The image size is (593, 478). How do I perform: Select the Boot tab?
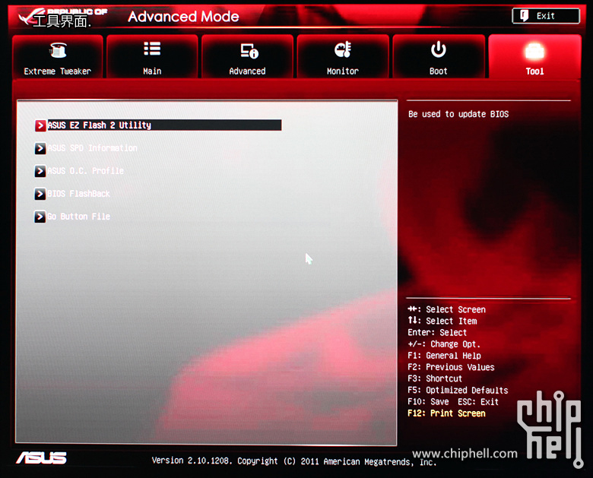click(x=439, y=57)
